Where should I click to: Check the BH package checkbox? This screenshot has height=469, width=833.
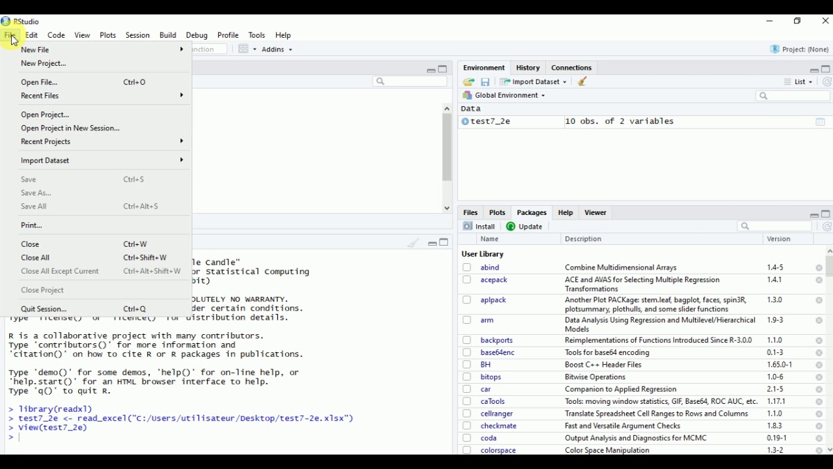(467, 365)
